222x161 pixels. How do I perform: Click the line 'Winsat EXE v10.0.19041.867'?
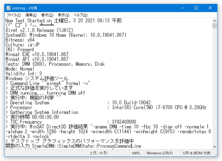pyautogui.click(x=37, y=54)
